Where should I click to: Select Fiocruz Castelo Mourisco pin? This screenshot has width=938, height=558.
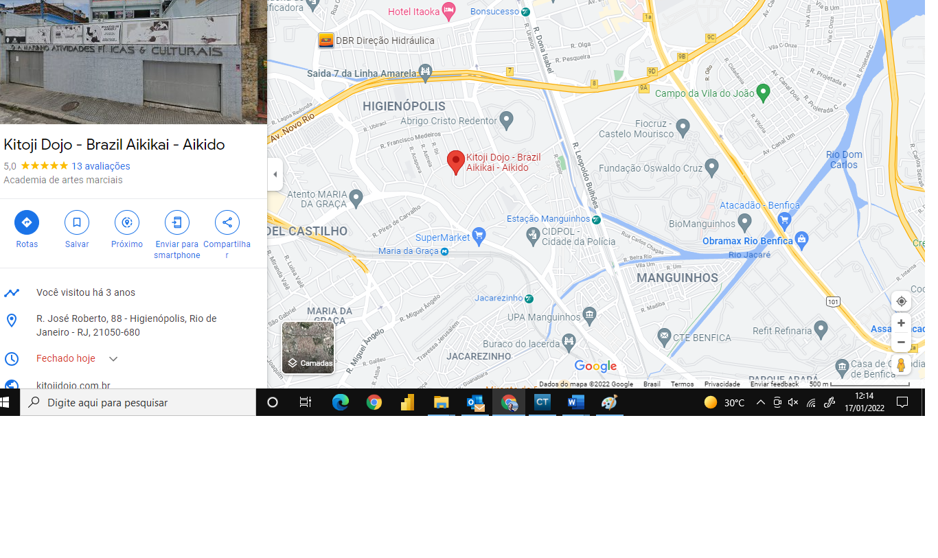(x=683, y=127)
